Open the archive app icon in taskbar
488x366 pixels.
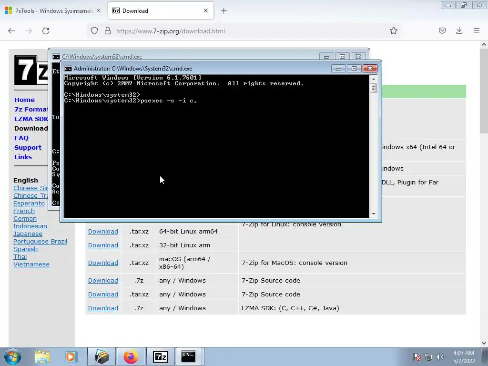[x=102, y=356]
